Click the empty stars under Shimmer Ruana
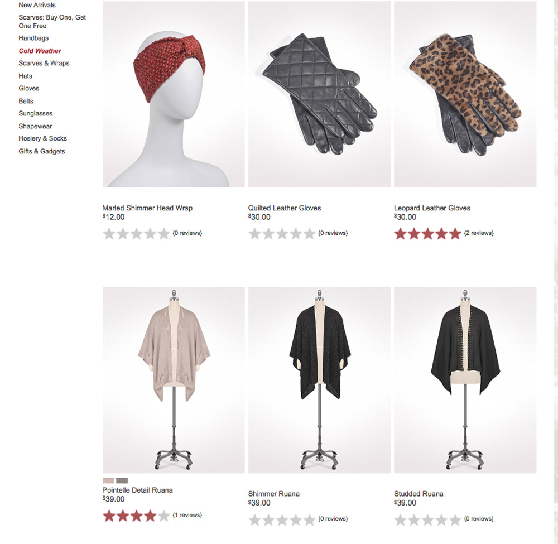The width and height of the screenshot is (558, 544). click(x=282, y=520)
